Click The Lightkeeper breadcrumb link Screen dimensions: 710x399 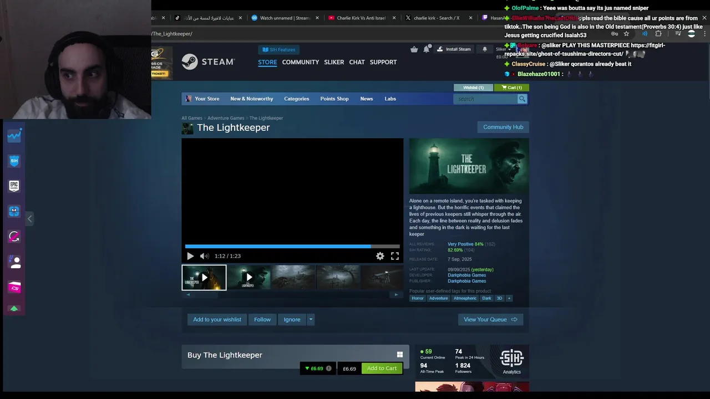click(x=266, y=118)
